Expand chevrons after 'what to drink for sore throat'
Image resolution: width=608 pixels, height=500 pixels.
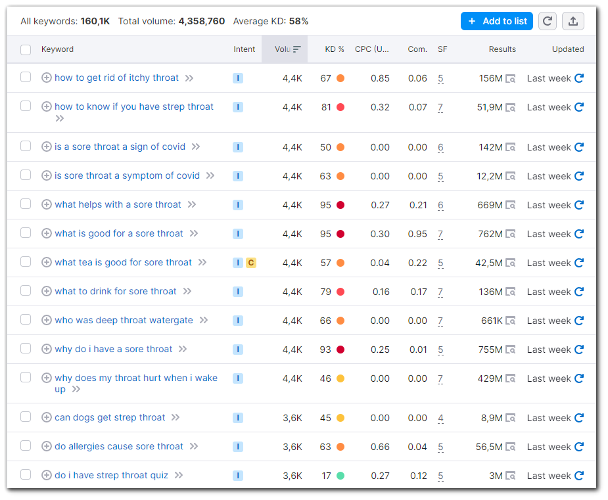tap(187, 291)
